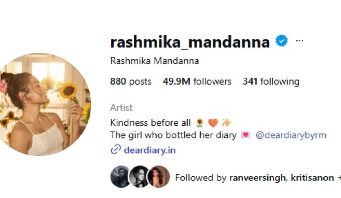Click the orange heart emoji in the bio
This screenshot has width=341, height=198.
(213, 123)
